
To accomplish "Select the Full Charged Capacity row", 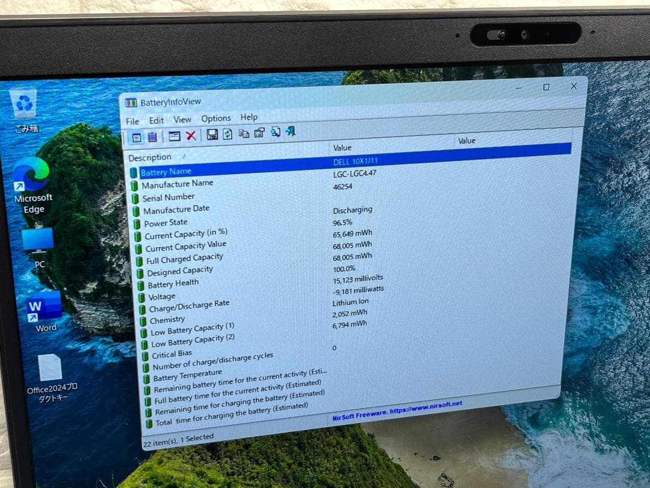I will (x=184, y=259).
